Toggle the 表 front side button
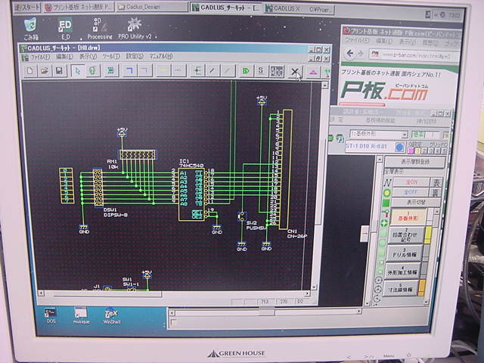The width and height of the screenshot is (484, 363). 436,182
